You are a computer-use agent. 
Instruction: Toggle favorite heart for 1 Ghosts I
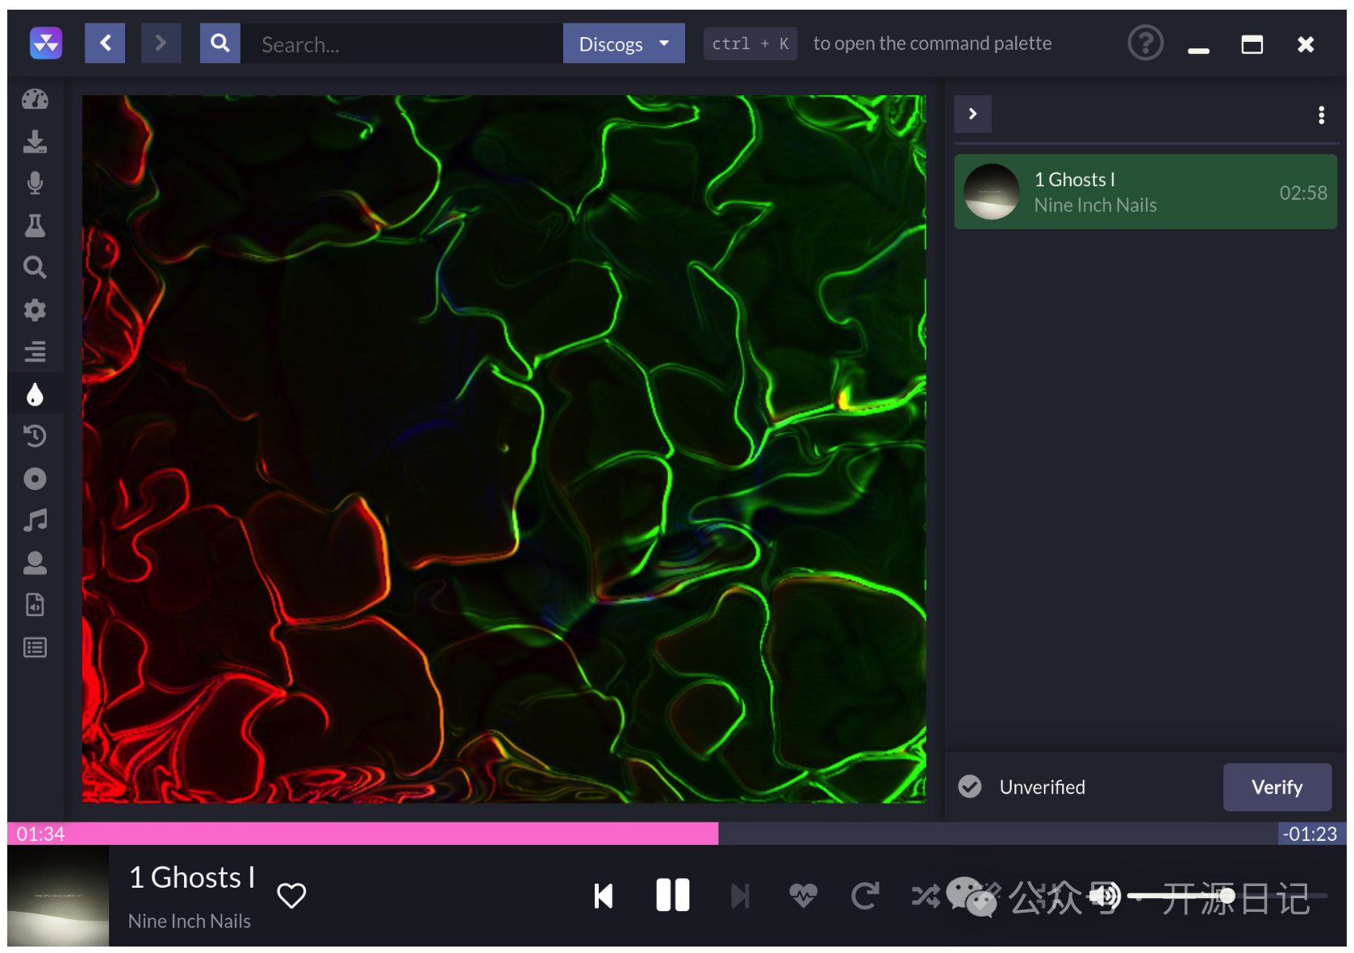pyautogui.click(x=291, y=895)
